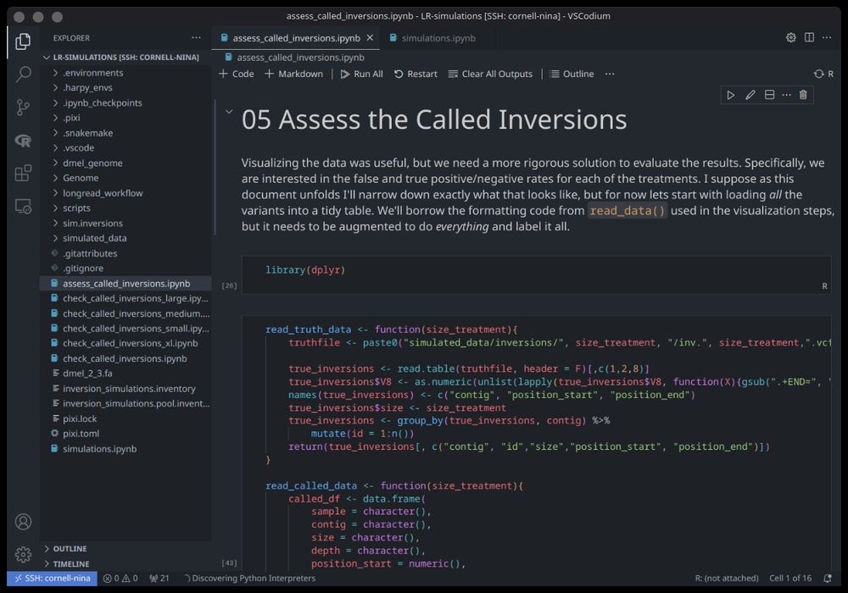Open the .gitattributes file

[x=90, y=253]
